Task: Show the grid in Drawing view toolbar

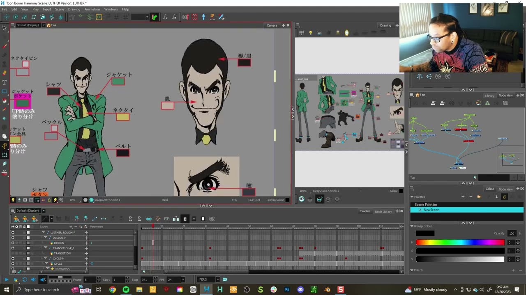Action: (301, 33)
